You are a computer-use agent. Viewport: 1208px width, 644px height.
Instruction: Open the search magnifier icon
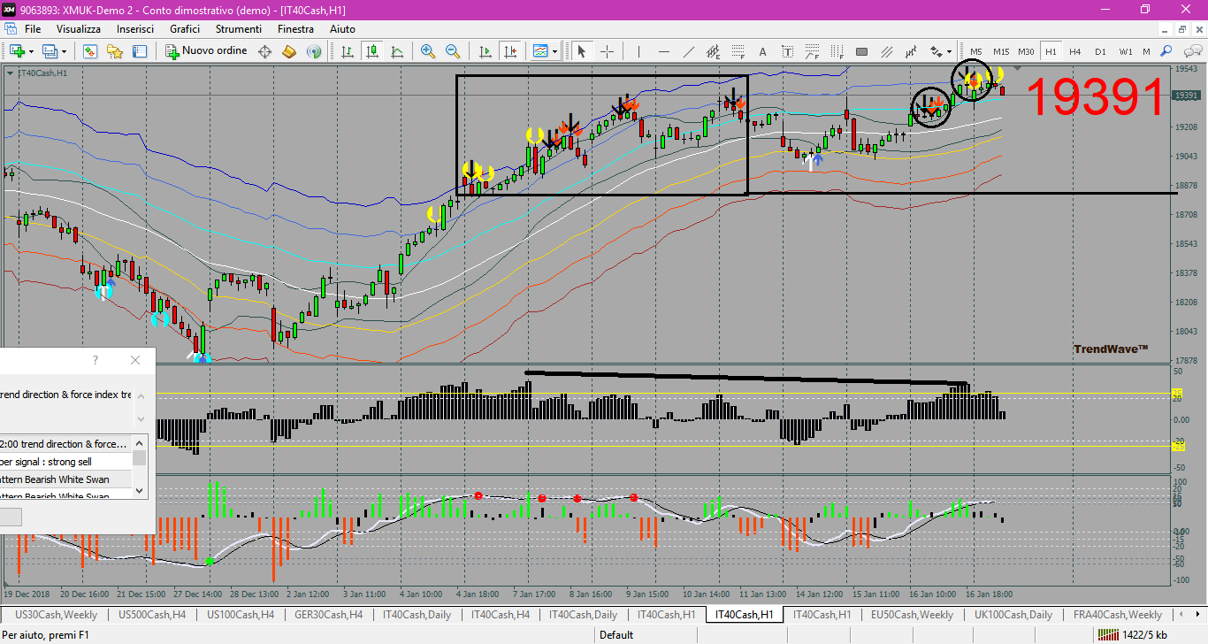click(x=1166, y=51)
